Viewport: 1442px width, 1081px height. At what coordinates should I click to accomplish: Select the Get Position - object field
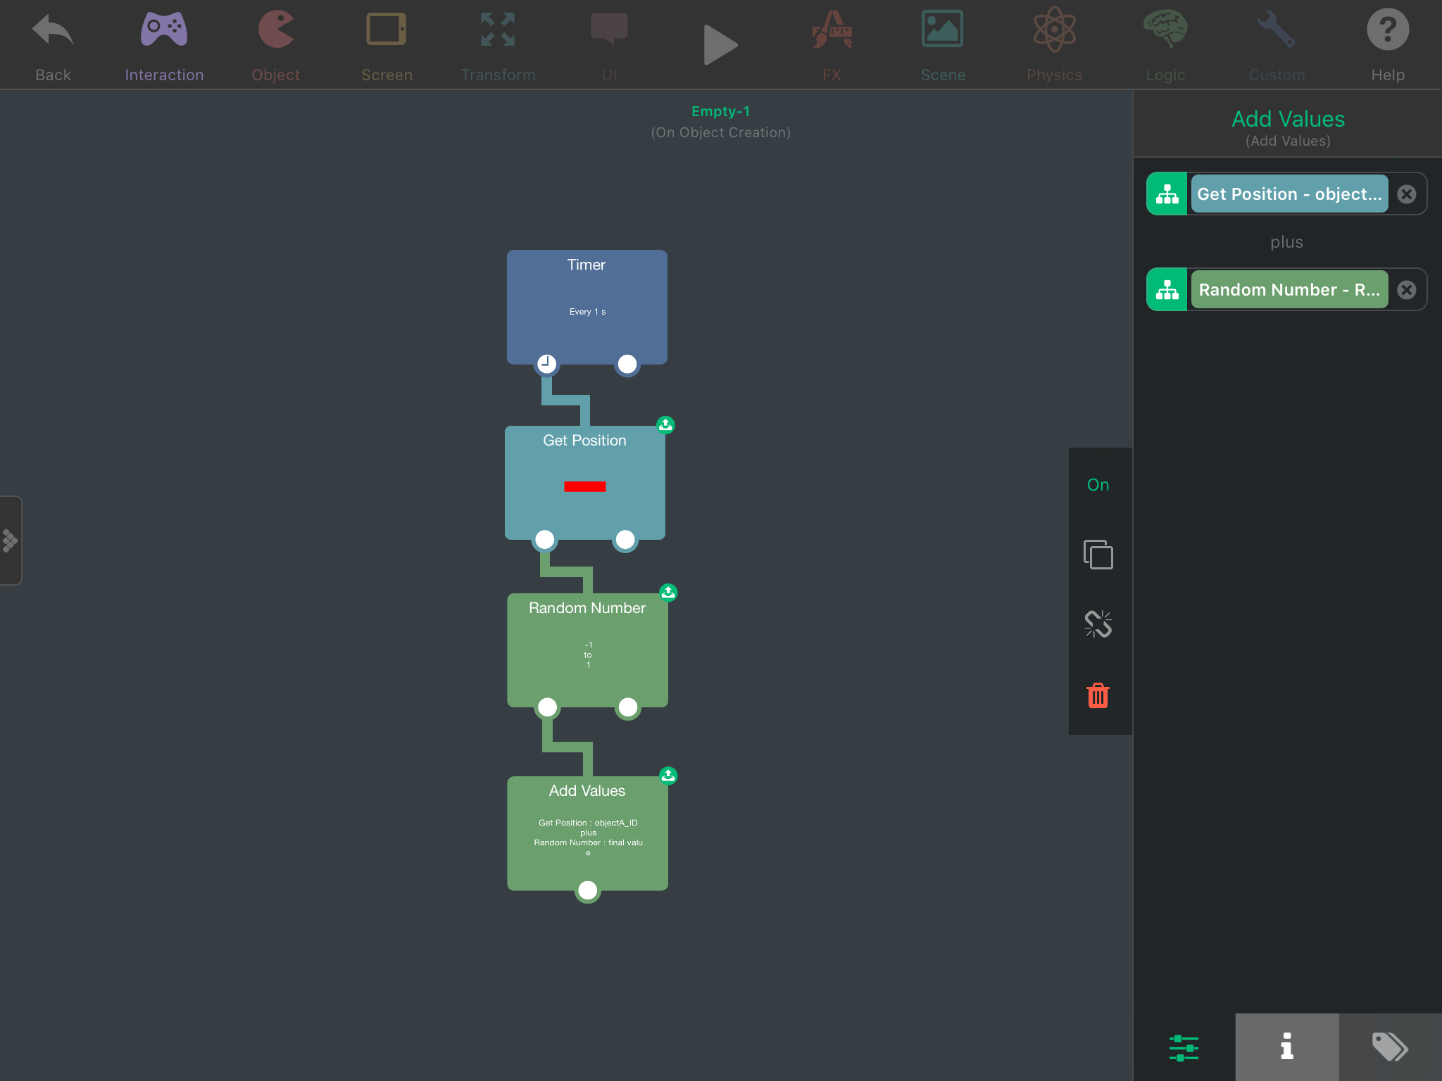pyautogui.click(x=1289, y=194)
